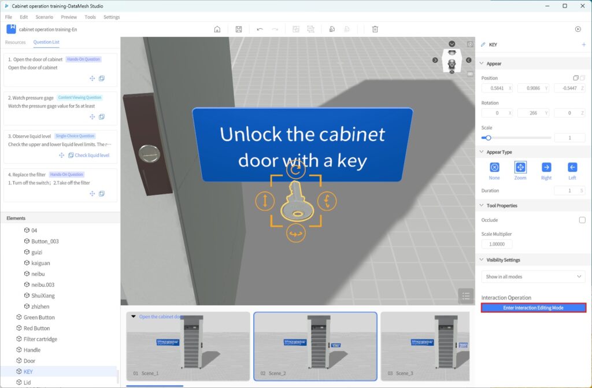Collapse the Appear Type section
Image resolution: width=592 pixels, height=388 pixels.
(482, 152)
